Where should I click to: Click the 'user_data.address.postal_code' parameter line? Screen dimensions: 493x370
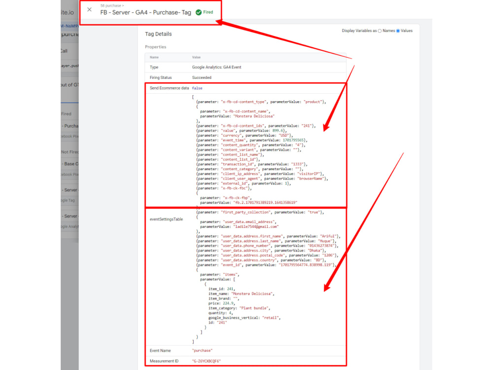267,256
